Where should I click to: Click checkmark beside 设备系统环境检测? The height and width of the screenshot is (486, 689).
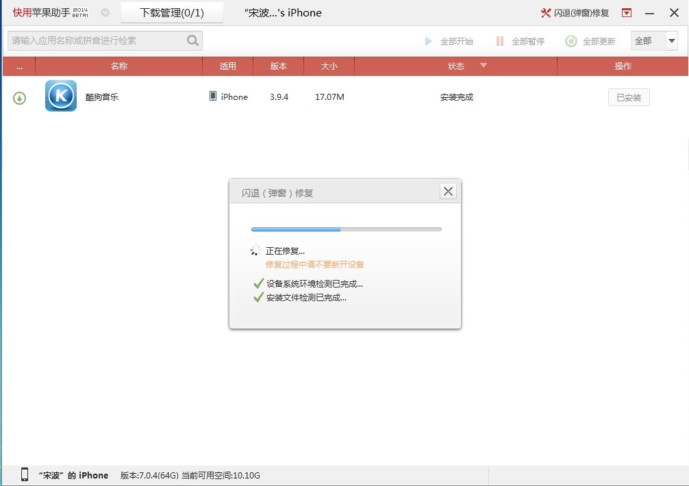click(258, 283)
